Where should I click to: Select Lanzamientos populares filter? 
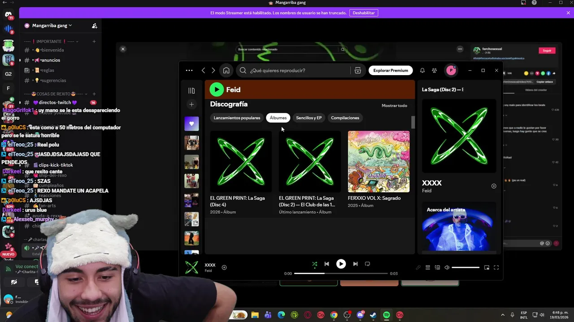pos(237,118)
